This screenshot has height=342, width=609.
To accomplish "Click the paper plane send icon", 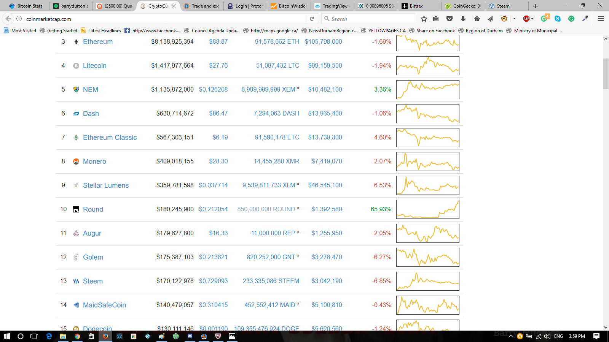I will (x=490, y=19).
